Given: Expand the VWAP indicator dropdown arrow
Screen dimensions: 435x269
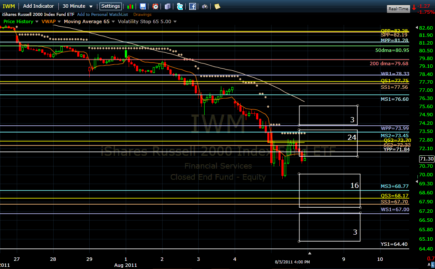Looking at the screenshot, I should click(59, 21).
